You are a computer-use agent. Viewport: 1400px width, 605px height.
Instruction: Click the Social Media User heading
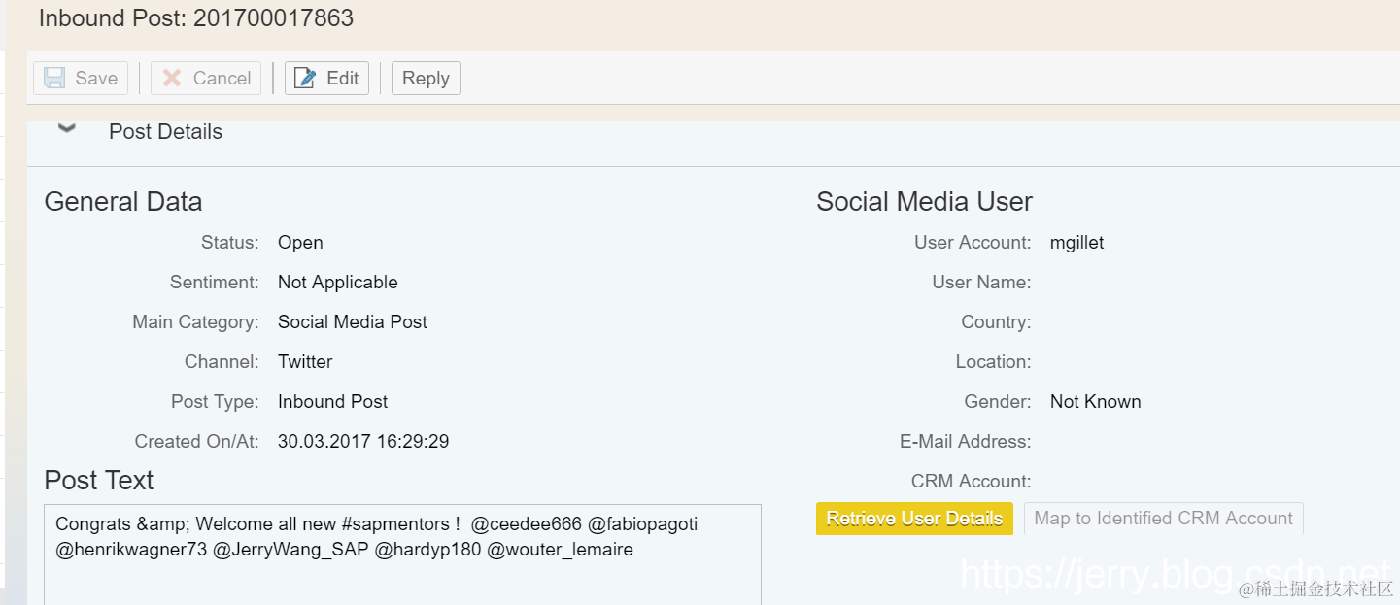click(924, 202)
